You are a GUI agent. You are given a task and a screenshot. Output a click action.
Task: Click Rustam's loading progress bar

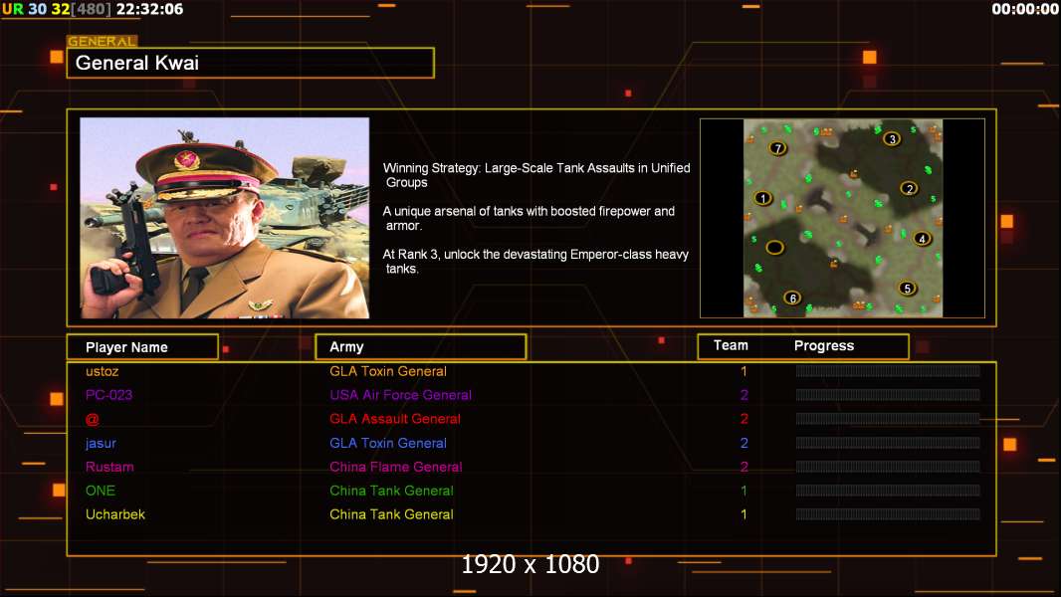click(888, 467)
